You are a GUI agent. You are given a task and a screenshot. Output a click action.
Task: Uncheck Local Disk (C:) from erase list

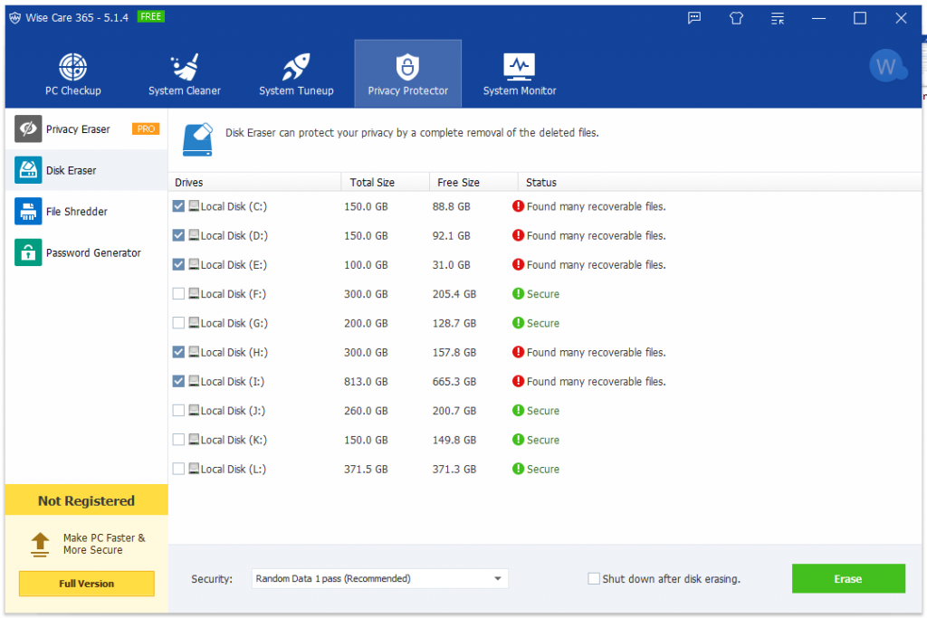pos(178,206)
